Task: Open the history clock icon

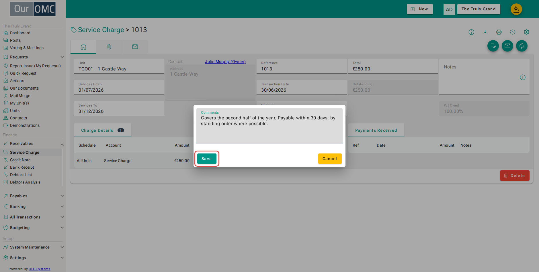Action: coord(513,32)
